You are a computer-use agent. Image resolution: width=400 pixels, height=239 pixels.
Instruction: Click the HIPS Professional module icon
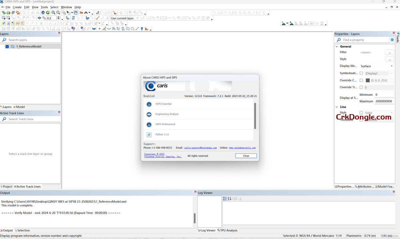149,124
